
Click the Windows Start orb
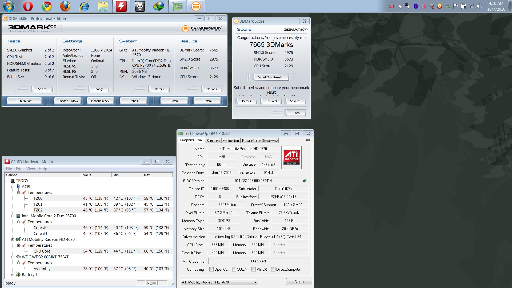9,6
